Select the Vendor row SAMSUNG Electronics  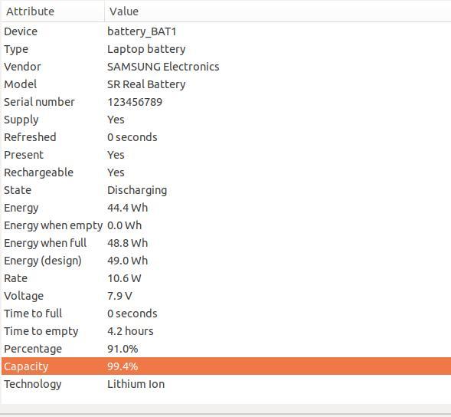pos(226,67)
